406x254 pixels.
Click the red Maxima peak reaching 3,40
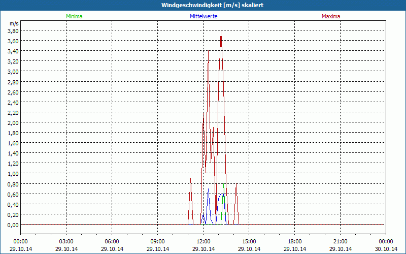point(209,51)
